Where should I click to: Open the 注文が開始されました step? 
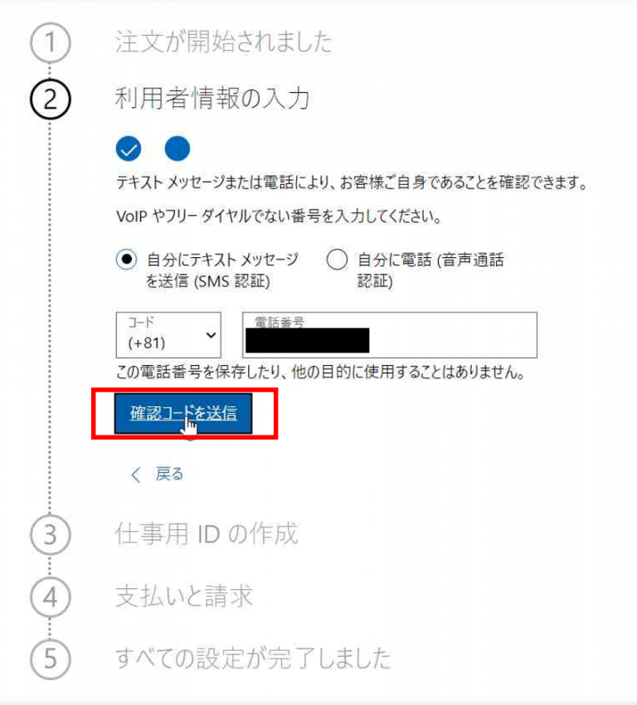tap(223, 41)
